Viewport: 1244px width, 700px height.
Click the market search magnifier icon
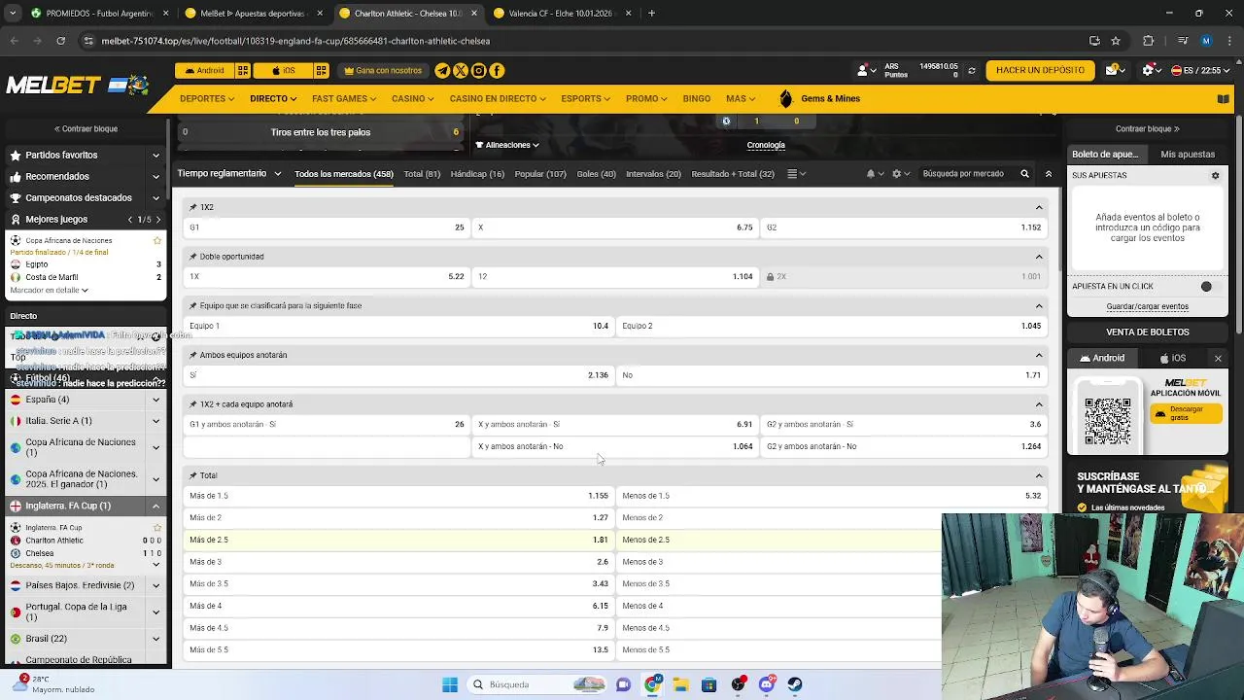1024,173
